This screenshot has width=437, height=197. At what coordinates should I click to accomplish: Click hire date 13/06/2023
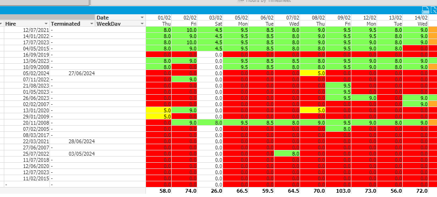36,61
